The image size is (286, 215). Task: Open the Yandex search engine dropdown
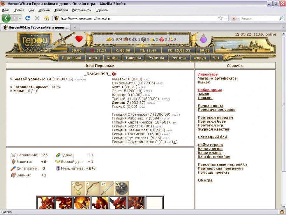point(238,18)
